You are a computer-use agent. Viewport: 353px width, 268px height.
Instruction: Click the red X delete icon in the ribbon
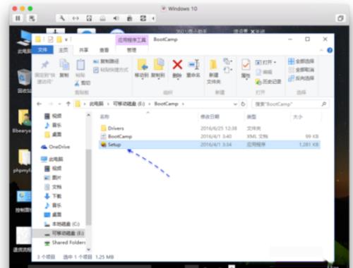coord(177,64)
